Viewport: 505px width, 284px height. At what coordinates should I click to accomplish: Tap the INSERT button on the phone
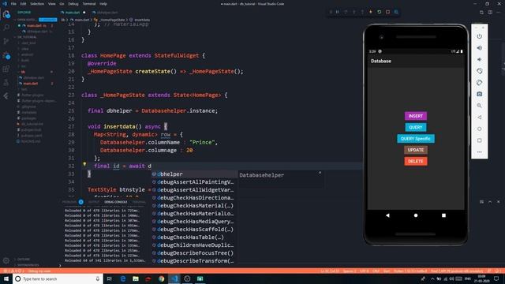point(416,116)
